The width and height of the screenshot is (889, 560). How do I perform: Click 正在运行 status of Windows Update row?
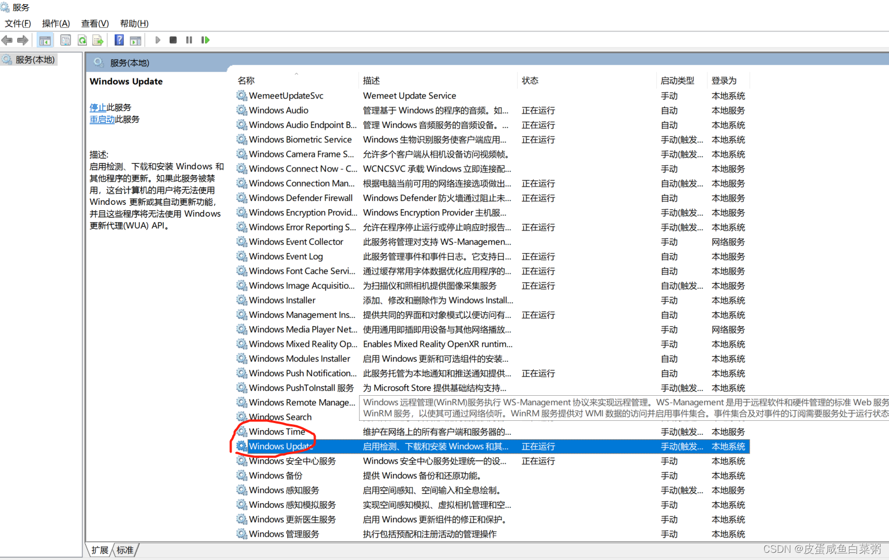click(538, 446)
